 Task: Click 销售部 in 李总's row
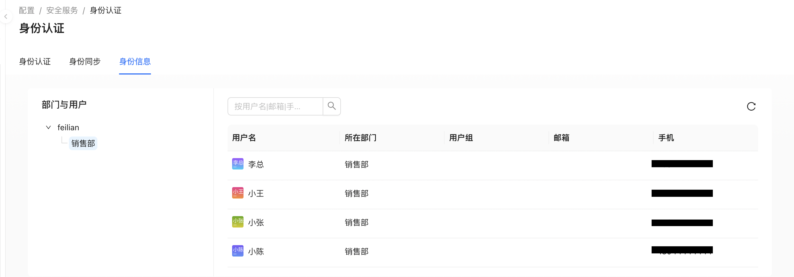click(357, 164)
